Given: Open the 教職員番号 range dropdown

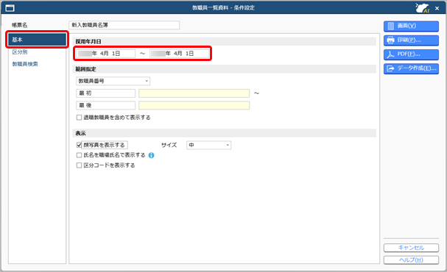Looking at the screenshot, I should pyautogui.click(x=113, y=81).
